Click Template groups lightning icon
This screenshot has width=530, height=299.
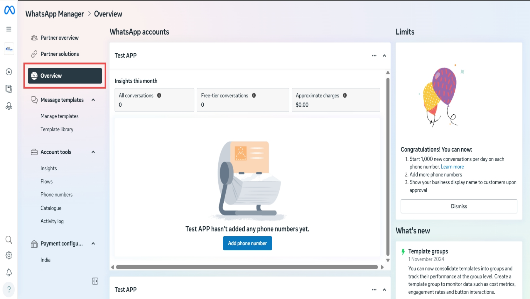coord(403,252)
